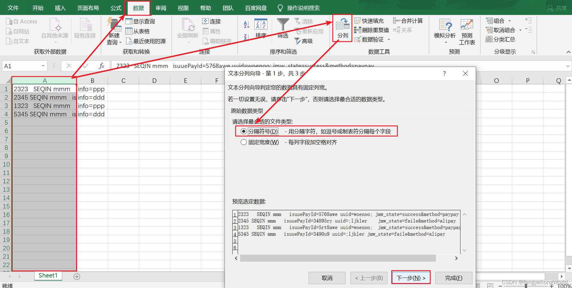The height and width of the screenshot is (288, 572).
Task: Expand the formula bar
Action: pyautogui.click(x=568, y=66)
